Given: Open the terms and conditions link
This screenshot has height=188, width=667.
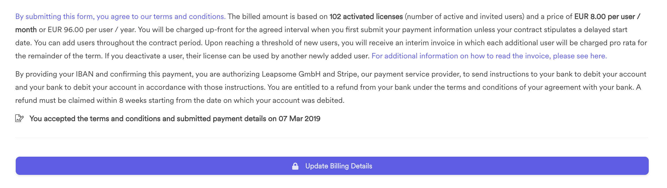Looking at the screenshot, I should tap(120, 16).
